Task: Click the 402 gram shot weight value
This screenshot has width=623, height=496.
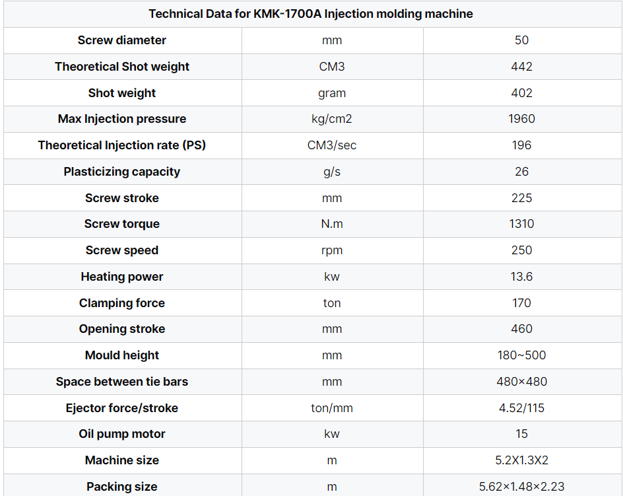Action: (x=521, y=93)
